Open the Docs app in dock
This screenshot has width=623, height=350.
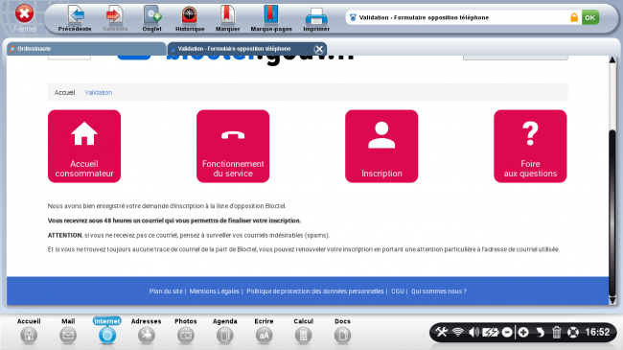pyautogui.click(x=342, y=331)
